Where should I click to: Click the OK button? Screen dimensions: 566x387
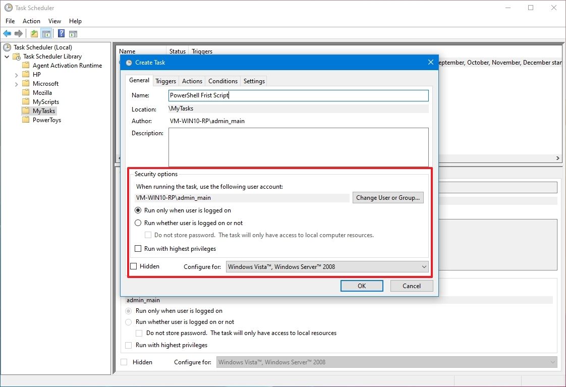[x=361, y=285]
